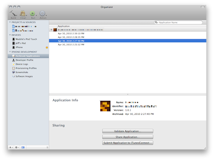Click the Jeff's iPad device icon
This screenshot has width=214, height=160.
(x=13, y=43)
